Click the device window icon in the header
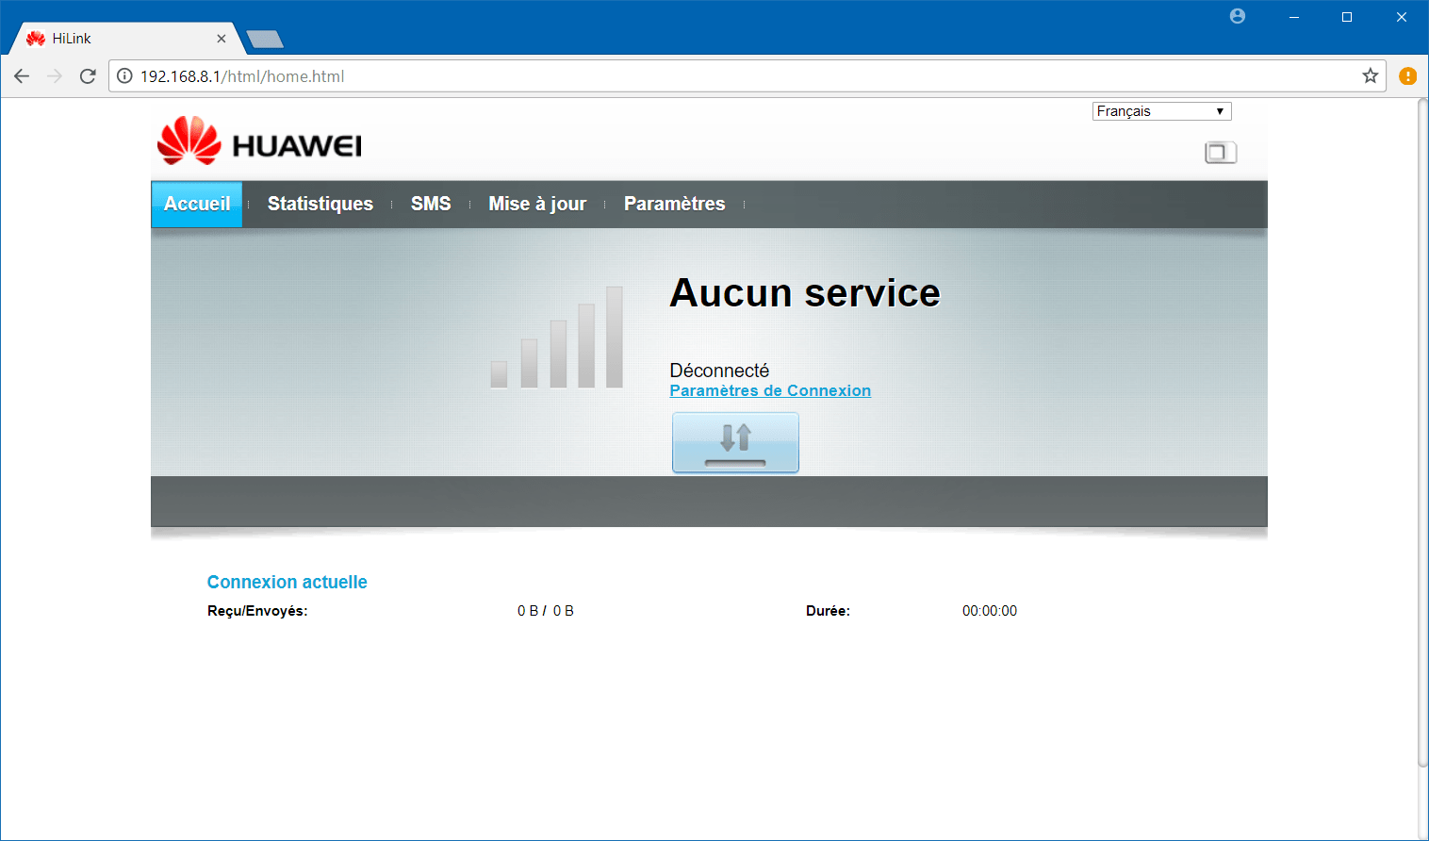 (x=1221, y=153)
